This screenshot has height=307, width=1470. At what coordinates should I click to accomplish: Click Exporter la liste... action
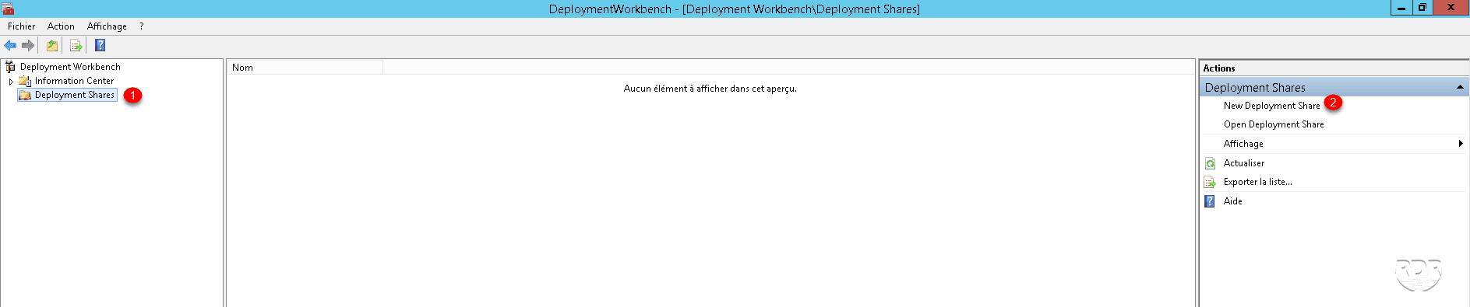(x=1257, y=182)
